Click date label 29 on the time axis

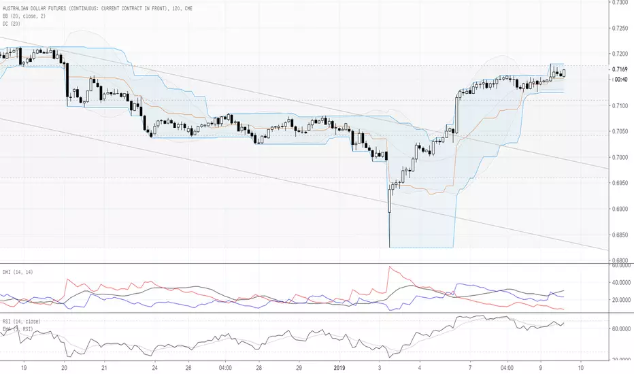click(299, 368)
